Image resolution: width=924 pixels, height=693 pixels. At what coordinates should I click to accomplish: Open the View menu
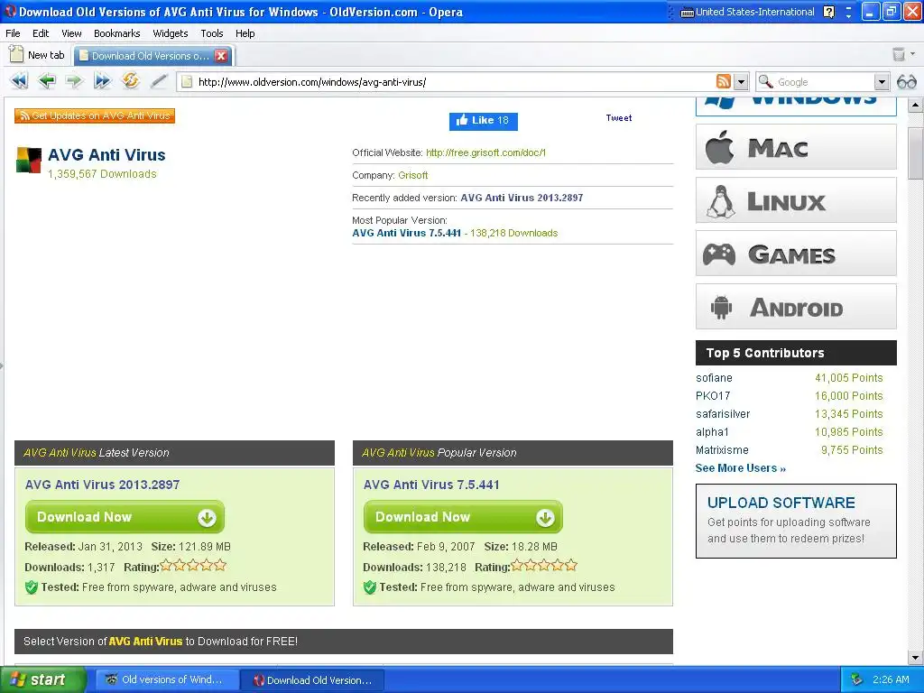71,33
